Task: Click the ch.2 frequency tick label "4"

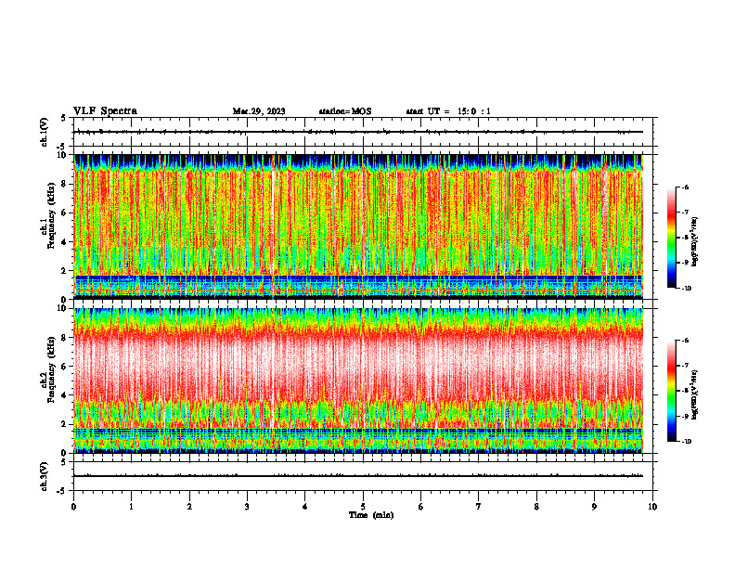Action: (x=65, y=395)
